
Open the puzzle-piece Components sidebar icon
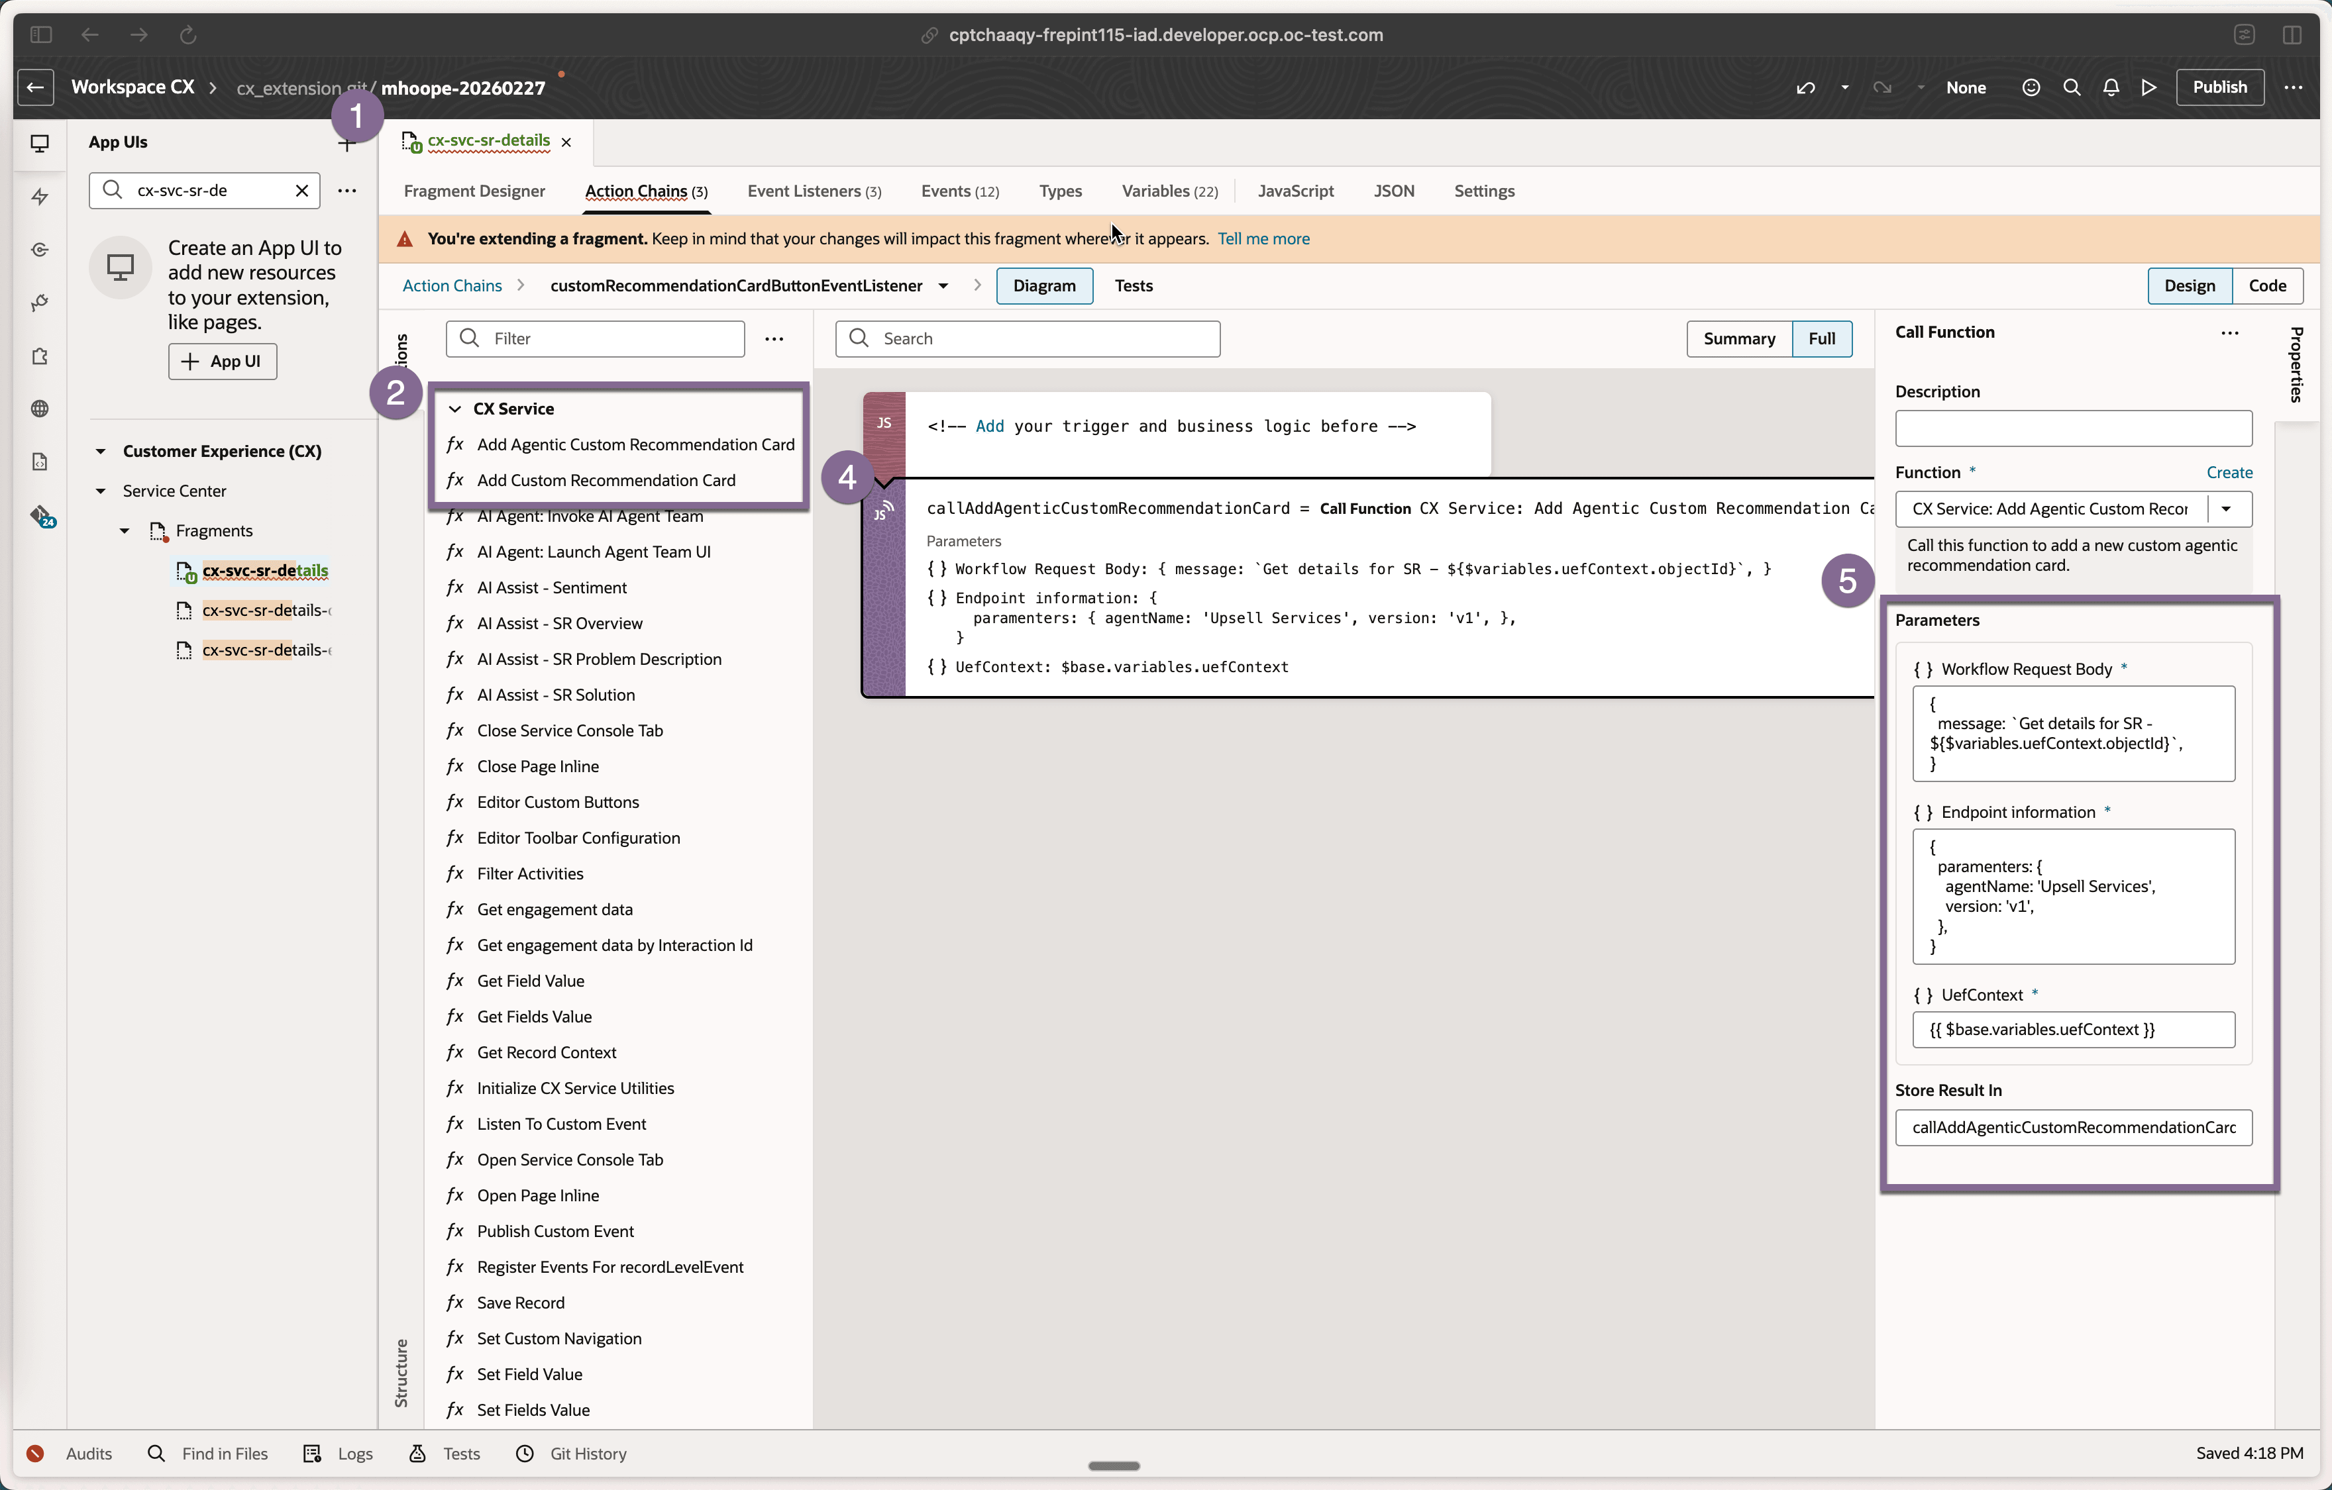click(x=40, y=356)
